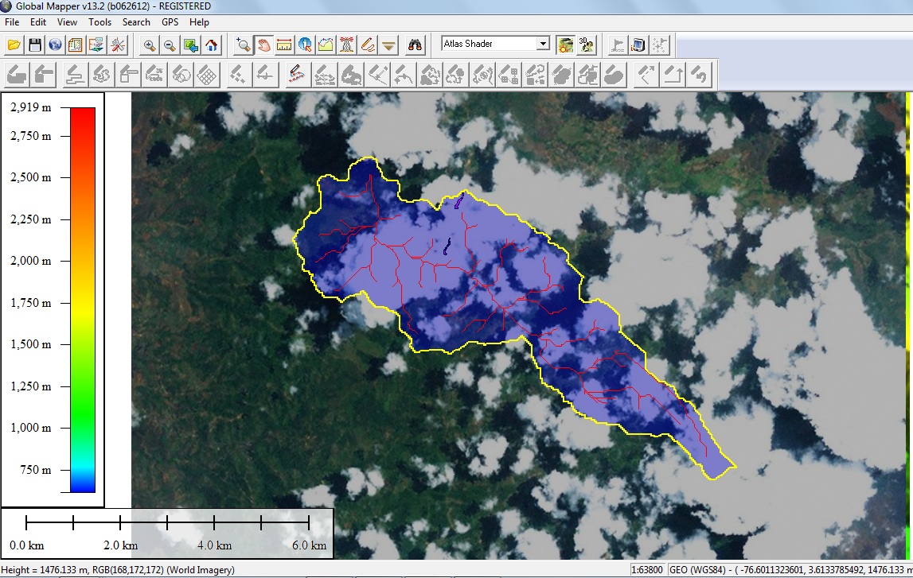913x578 pixels.
Task: Select the Feature Info tool
Action: point(305,45)
